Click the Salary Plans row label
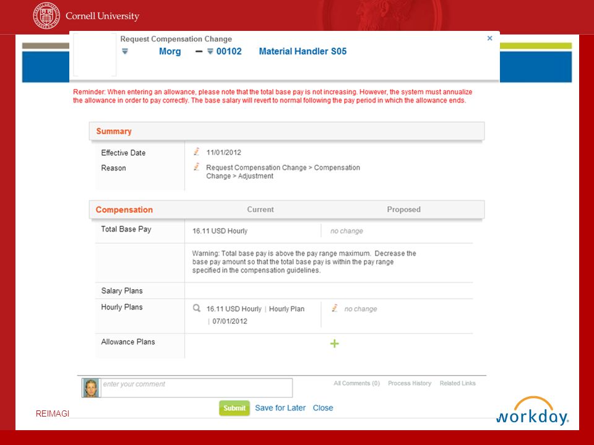Screen dimensions: 594x445 122,290
